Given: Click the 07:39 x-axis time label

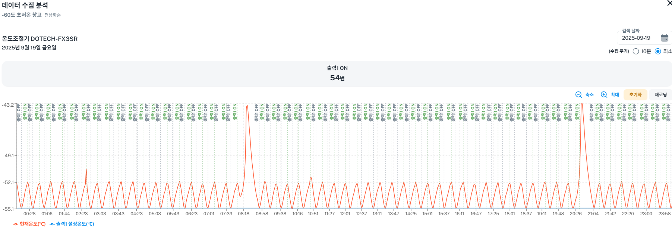Looking at the screenshot, I should (x=226, y=214).
